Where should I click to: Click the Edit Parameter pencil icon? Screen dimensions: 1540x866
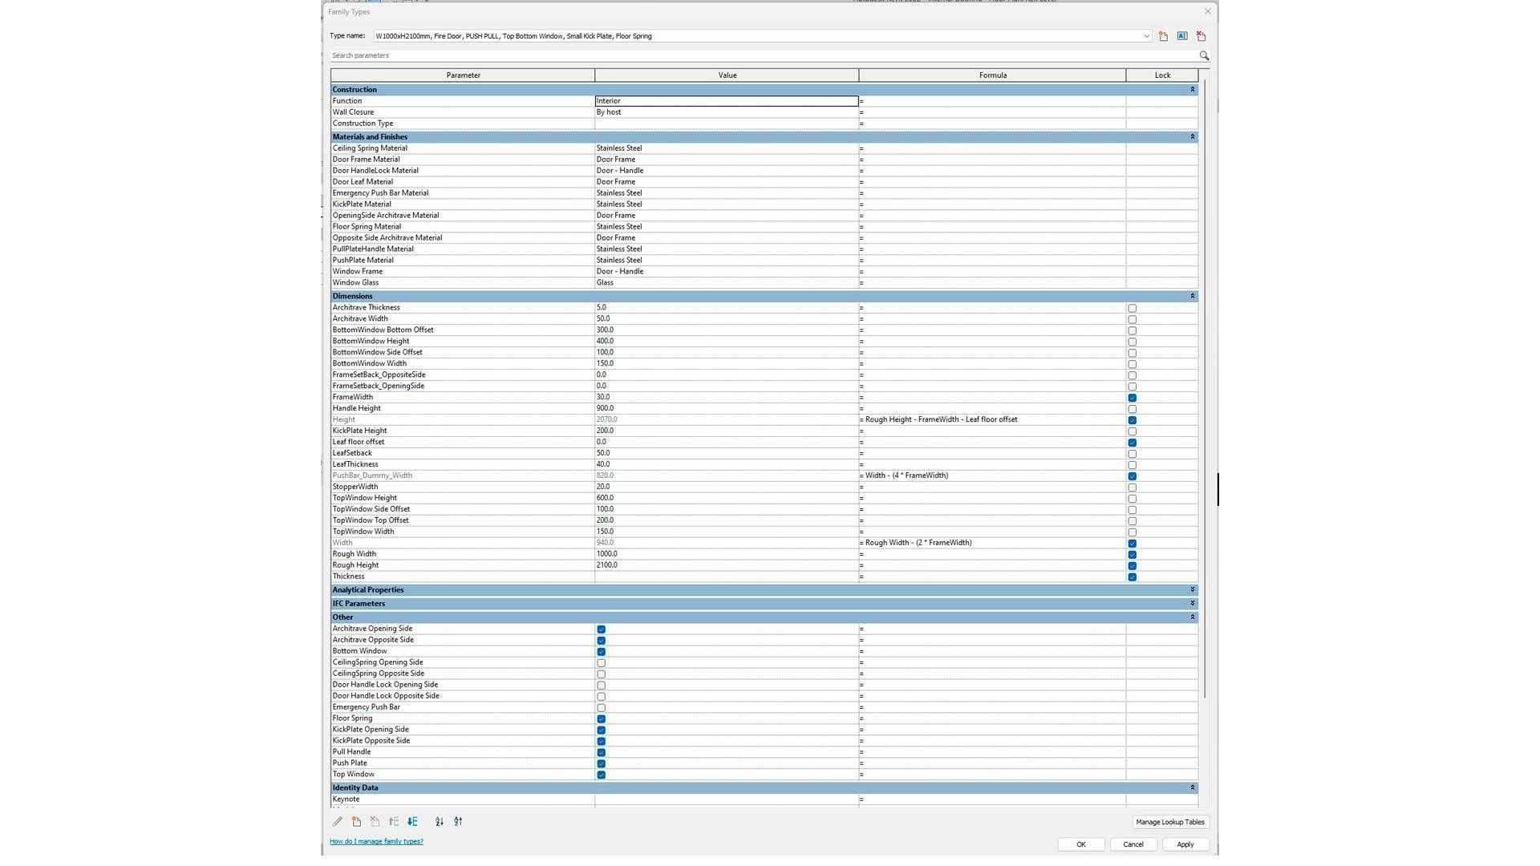pos(338,822)
